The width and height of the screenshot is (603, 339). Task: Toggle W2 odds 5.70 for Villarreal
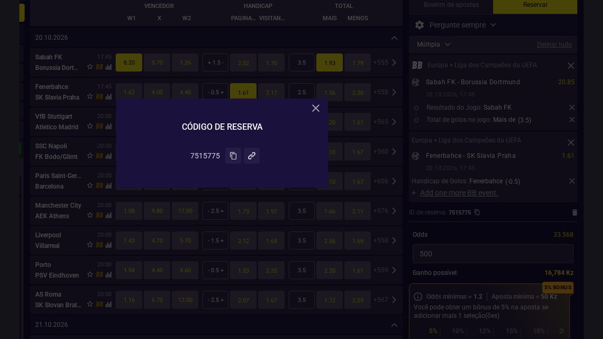[185, 241]
